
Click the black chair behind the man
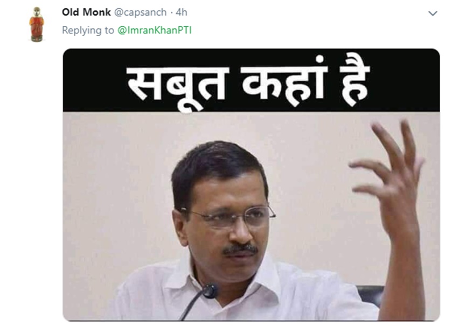pos(371,295)
